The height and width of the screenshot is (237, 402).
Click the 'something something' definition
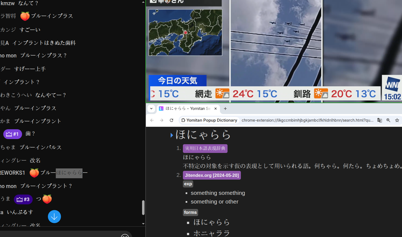point(218,193)
